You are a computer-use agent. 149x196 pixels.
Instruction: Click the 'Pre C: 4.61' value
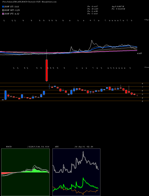point(93,14)
